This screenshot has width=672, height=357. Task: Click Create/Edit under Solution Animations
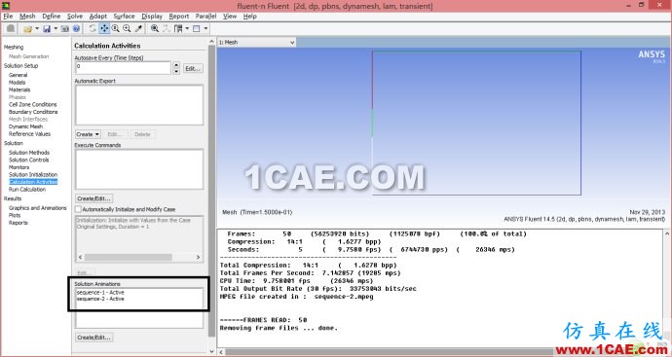click(x=94, y=338)
